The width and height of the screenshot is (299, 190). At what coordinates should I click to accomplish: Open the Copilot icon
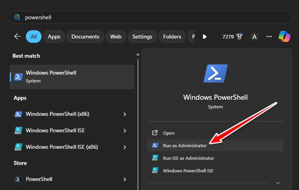[284, 37]
